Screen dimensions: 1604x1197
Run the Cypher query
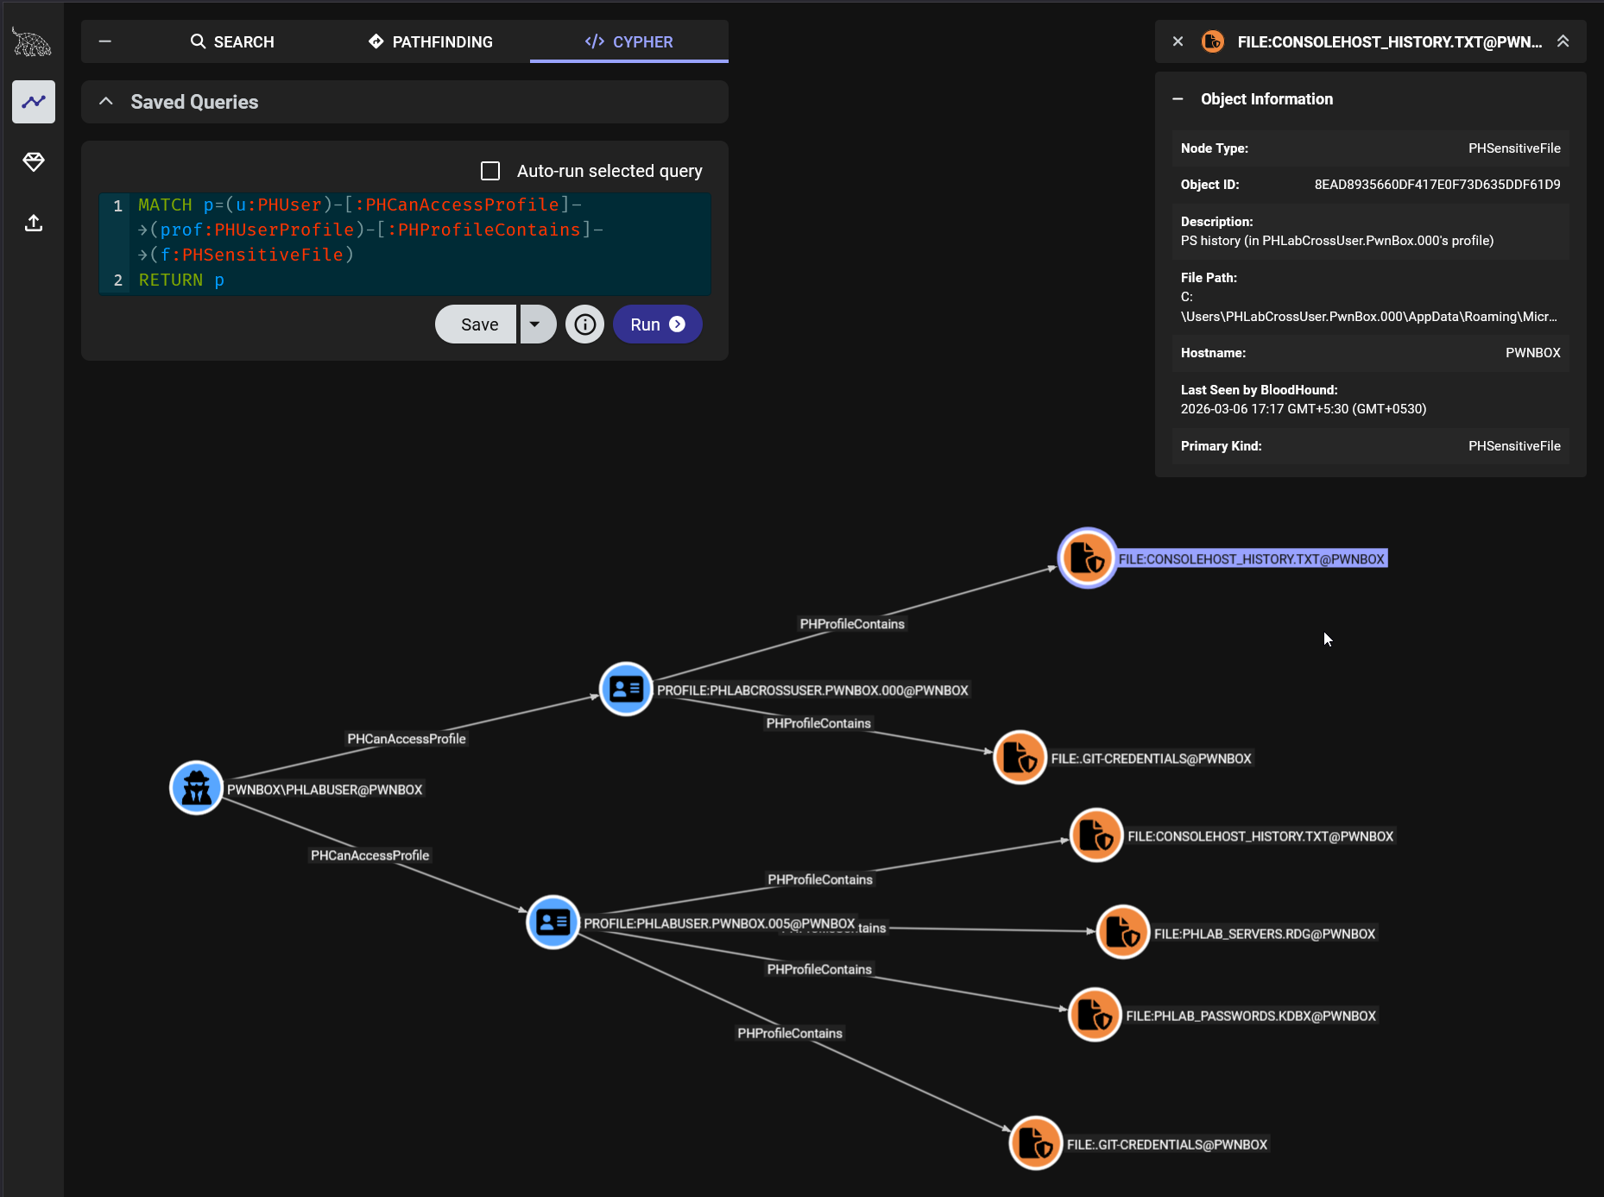pos(657,324)
